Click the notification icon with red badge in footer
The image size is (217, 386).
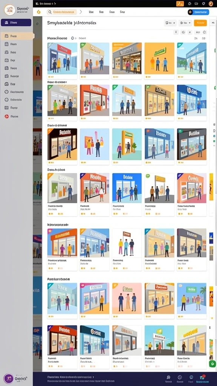[x=202, y=377]
